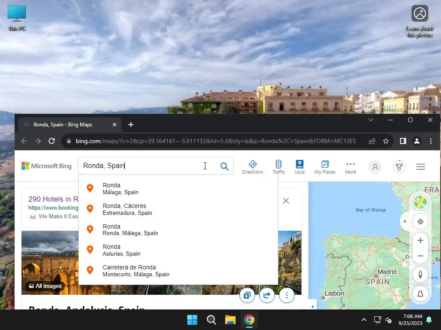The image size is (441, 330).
Task: Toggle Chrome side panel
Action: pos(403,141)
